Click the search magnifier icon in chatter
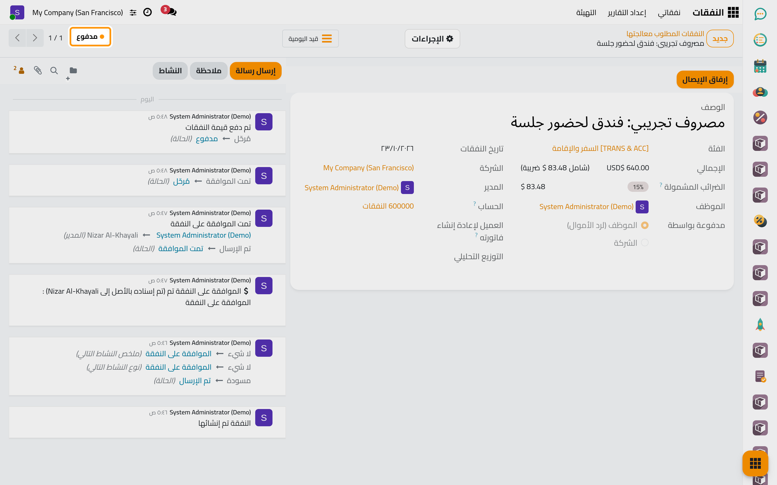 pyautogui.click(x=54, y=70)
